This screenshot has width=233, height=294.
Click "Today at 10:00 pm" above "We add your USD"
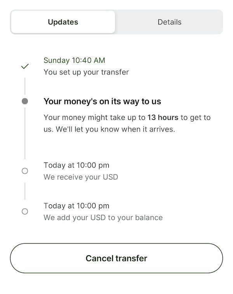coord(77,206)
